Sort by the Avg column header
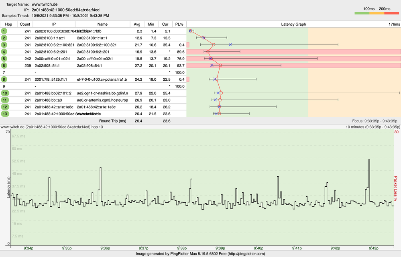 (x=137, y=24)
